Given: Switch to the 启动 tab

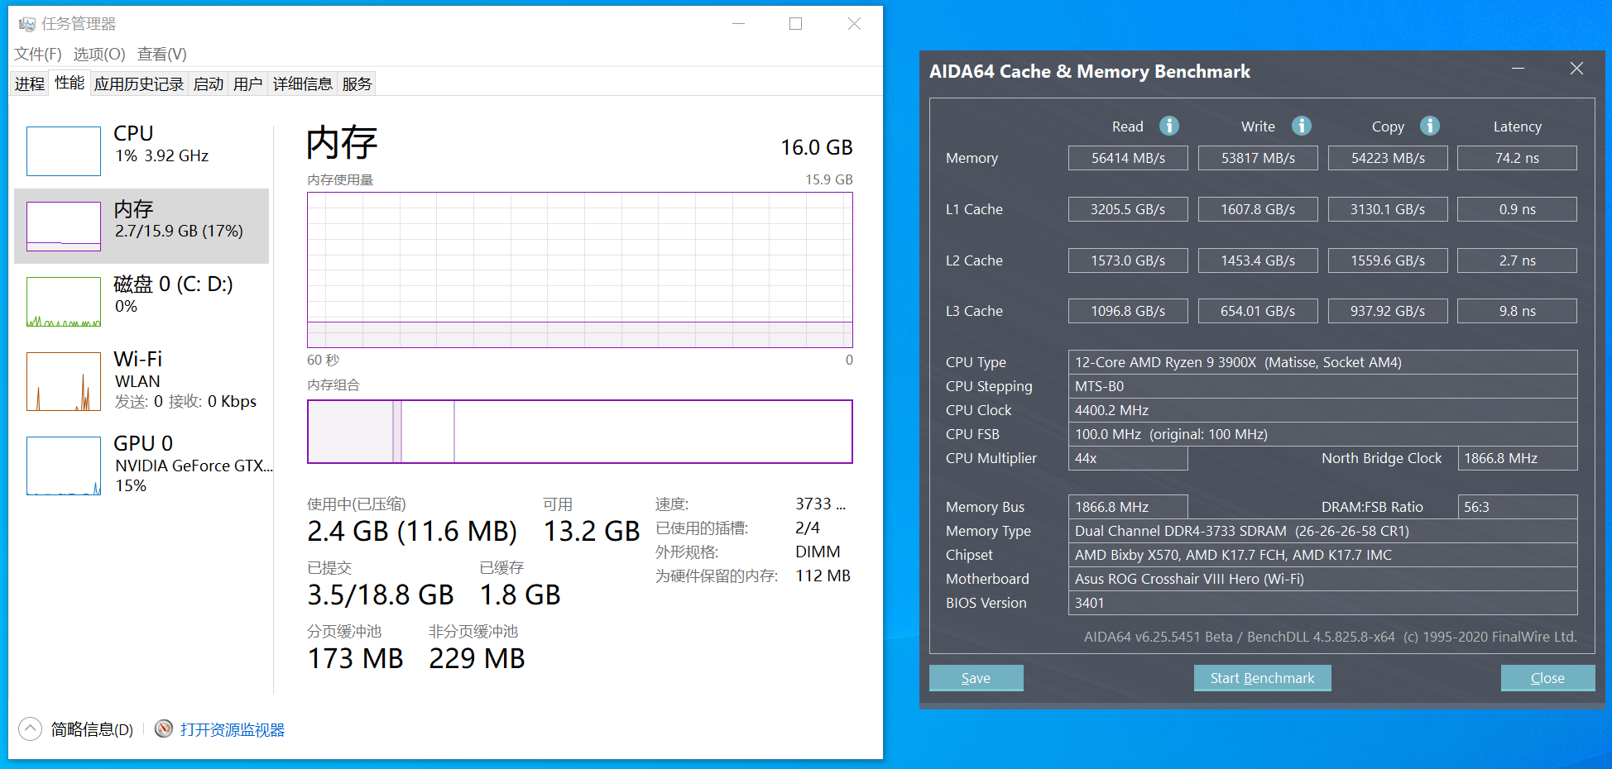Looking at the screenshot, I should tap(209, 84).
